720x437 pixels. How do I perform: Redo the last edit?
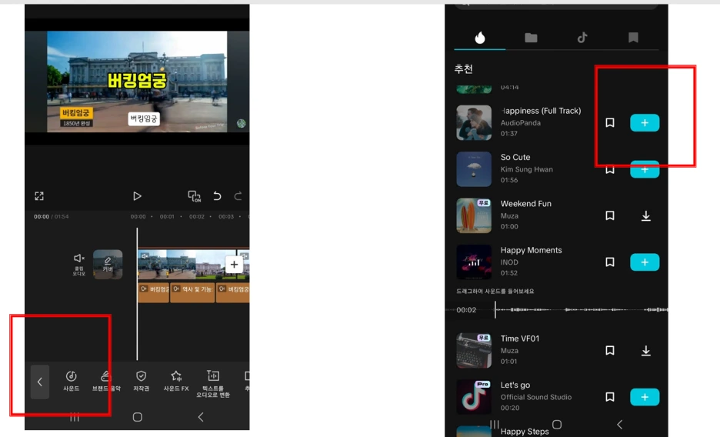(238, 196)
